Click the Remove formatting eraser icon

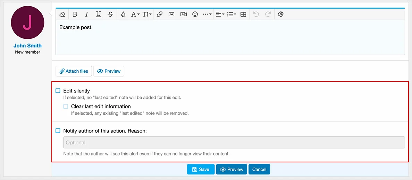(62, 14)
